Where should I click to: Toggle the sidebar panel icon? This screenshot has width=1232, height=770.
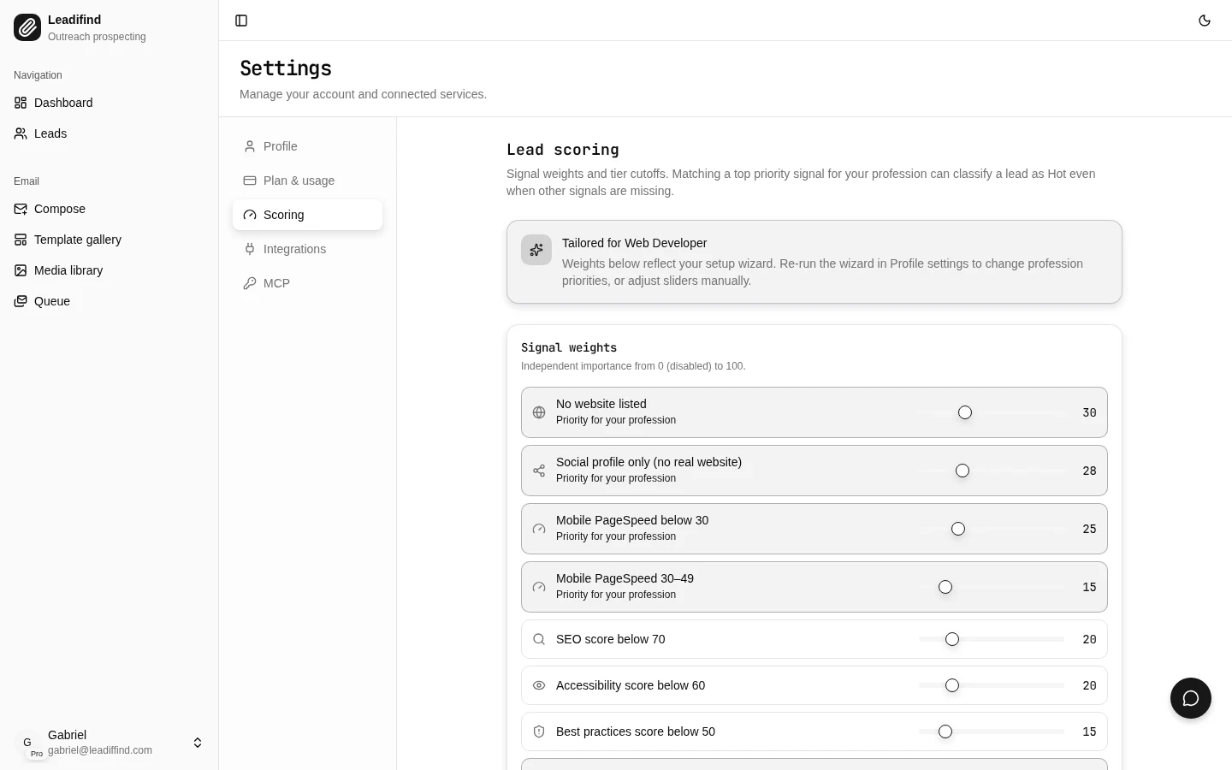[241, 21]
